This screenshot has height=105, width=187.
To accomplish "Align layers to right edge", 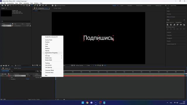I will tap(174, 24).
